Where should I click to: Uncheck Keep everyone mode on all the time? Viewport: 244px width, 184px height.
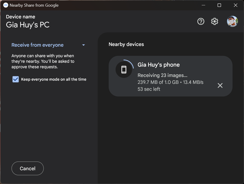click(16, 79)
